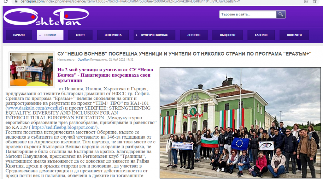Open the ЛЕТОПИС section
Screen dimensions: 323x179
(194, 35)
